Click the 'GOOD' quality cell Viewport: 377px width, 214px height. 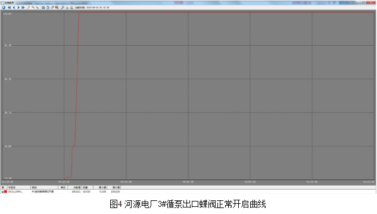[86, 191]
